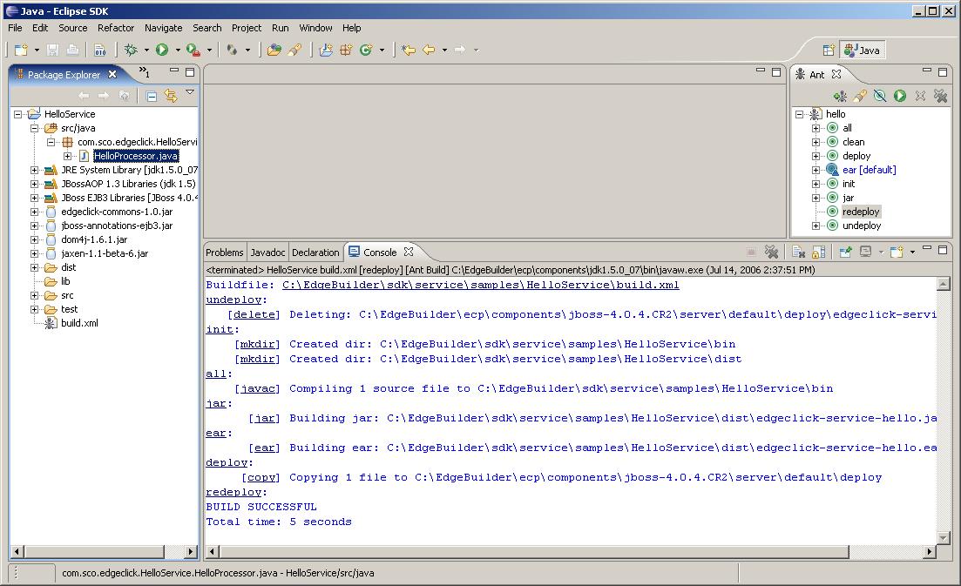The image size is (961, 586).
Task: Open the Project menu
Action: (x=247, y=28)
